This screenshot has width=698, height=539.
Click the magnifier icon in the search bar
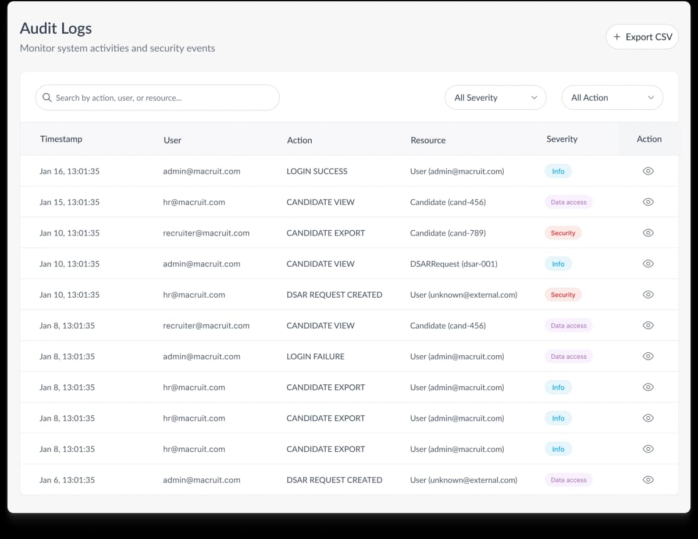pos(47,97)
